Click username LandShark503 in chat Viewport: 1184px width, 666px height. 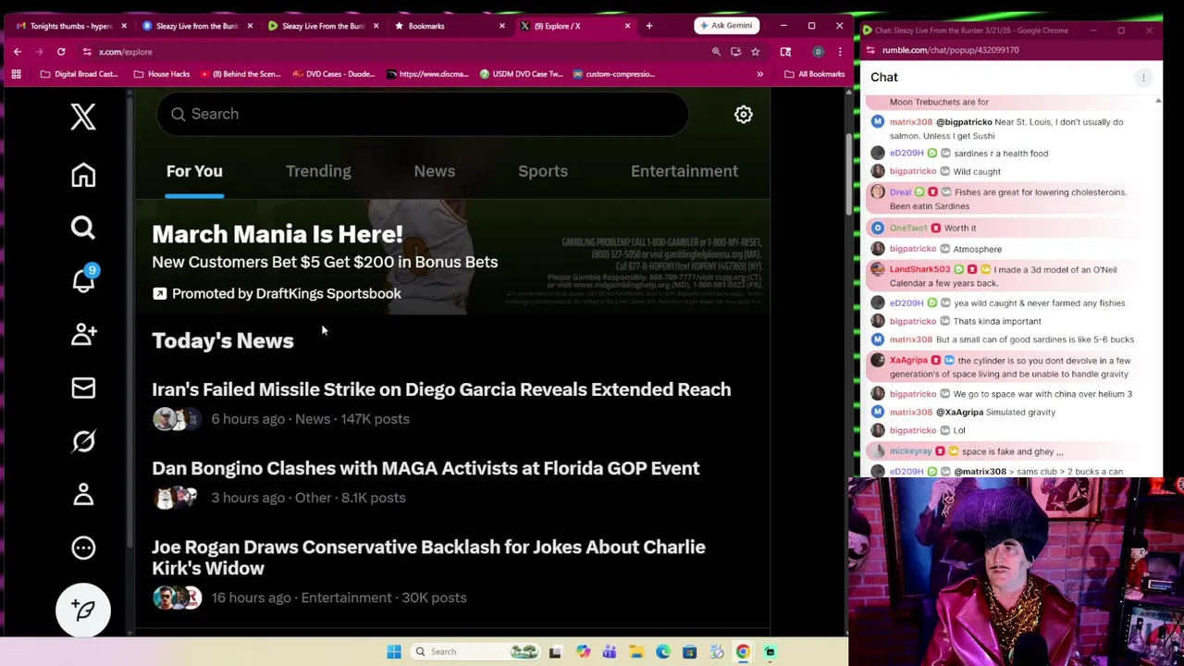point(919,269)
